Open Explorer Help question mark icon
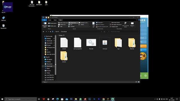 pos(139,20)
